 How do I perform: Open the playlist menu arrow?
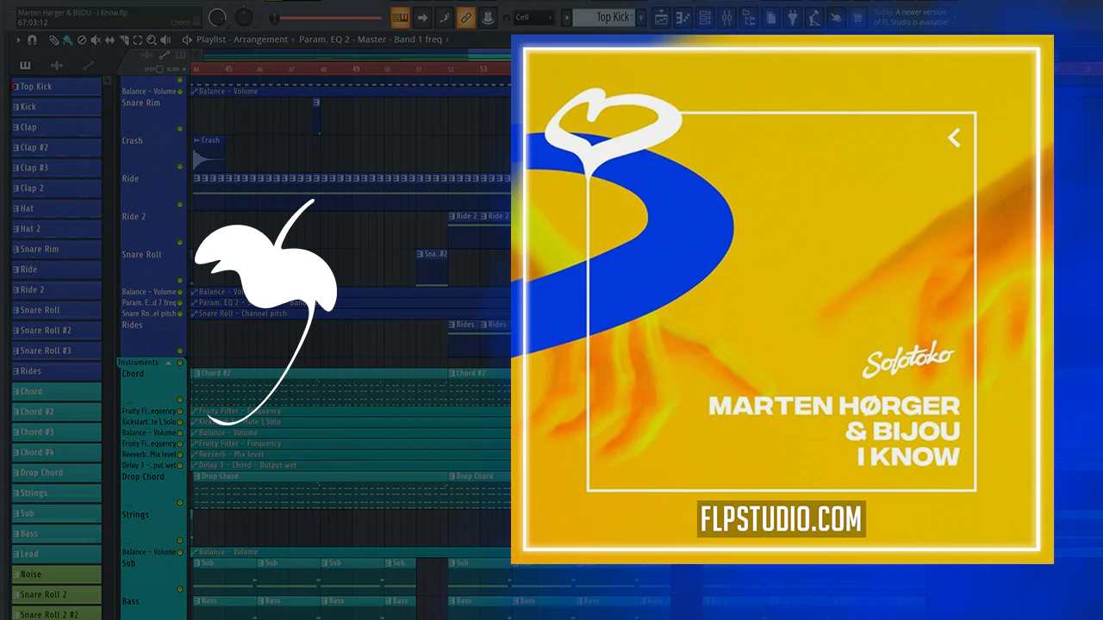(x=19, y=40)
